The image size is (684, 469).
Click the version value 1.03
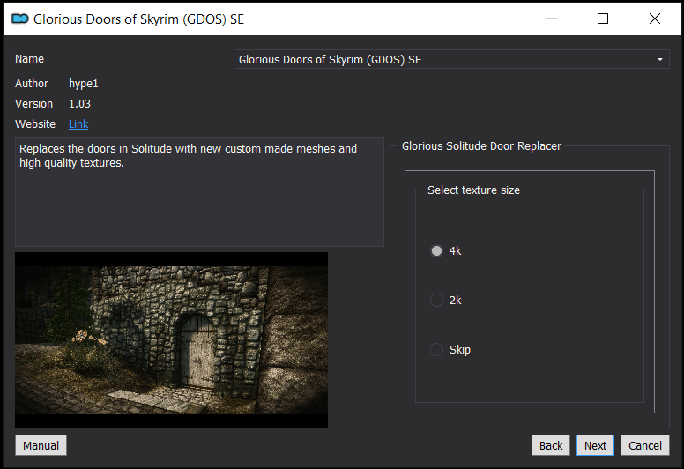pos(80,104)
